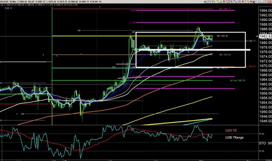Click the yellow rectangle toolbar icon

coord(246,2)
